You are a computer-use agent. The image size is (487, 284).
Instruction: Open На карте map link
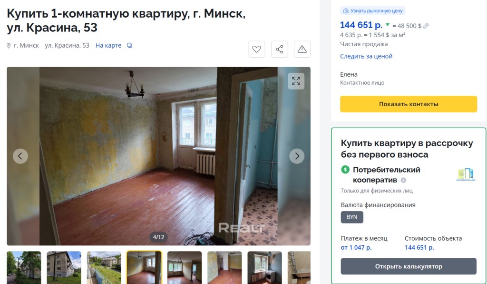(x=108, y=45)
